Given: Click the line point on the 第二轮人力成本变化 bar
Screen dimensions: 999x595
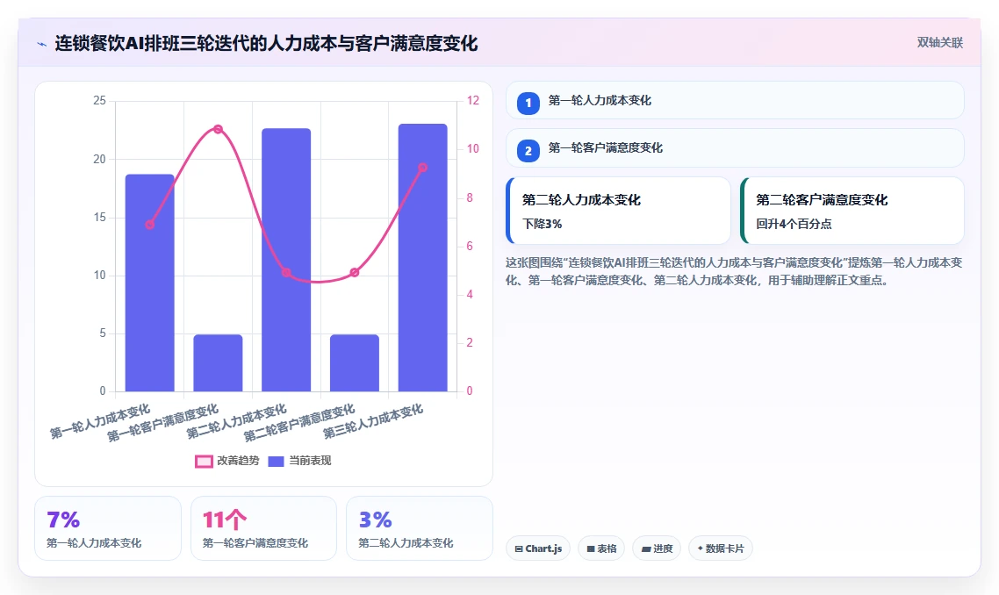Looking at the screenshot, I should [286, 273].
